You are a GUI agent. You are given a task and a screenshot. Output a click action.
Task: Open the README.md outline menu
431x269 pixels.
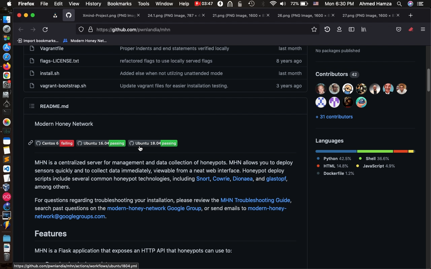pyautogui.click(x=32, y=106)
